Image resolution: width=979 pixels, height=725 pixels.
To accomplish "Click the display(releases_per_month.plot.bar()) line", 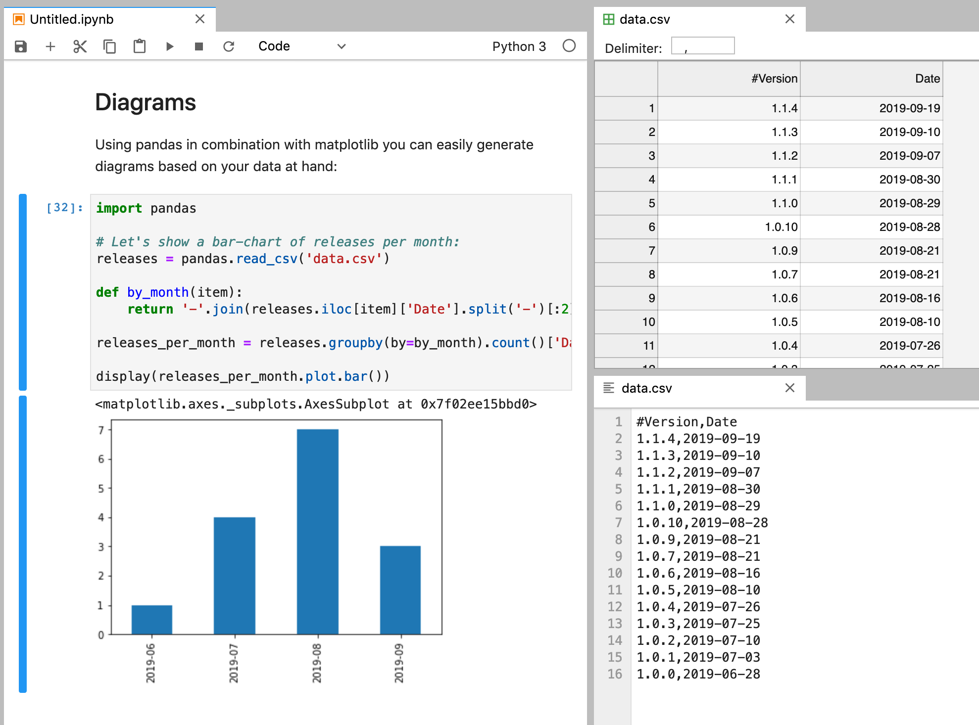I will (x=243, y=376).
